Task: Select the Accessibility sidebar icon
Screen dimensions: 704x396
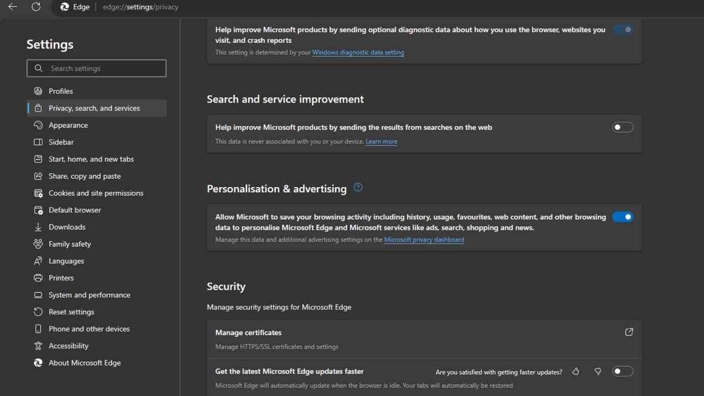Action: 38,346
